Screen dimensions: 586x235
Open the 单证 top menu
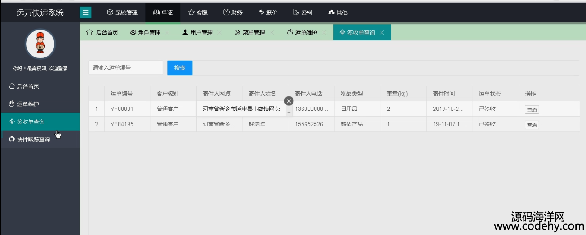163,13
